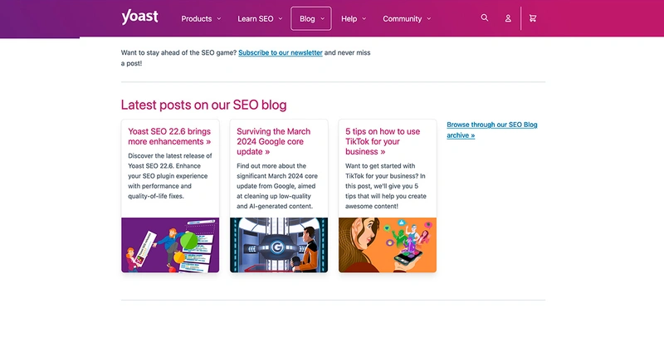Click the user account icon
The width and height of the screenshot is (664, 338).
(x=508, y=18)
